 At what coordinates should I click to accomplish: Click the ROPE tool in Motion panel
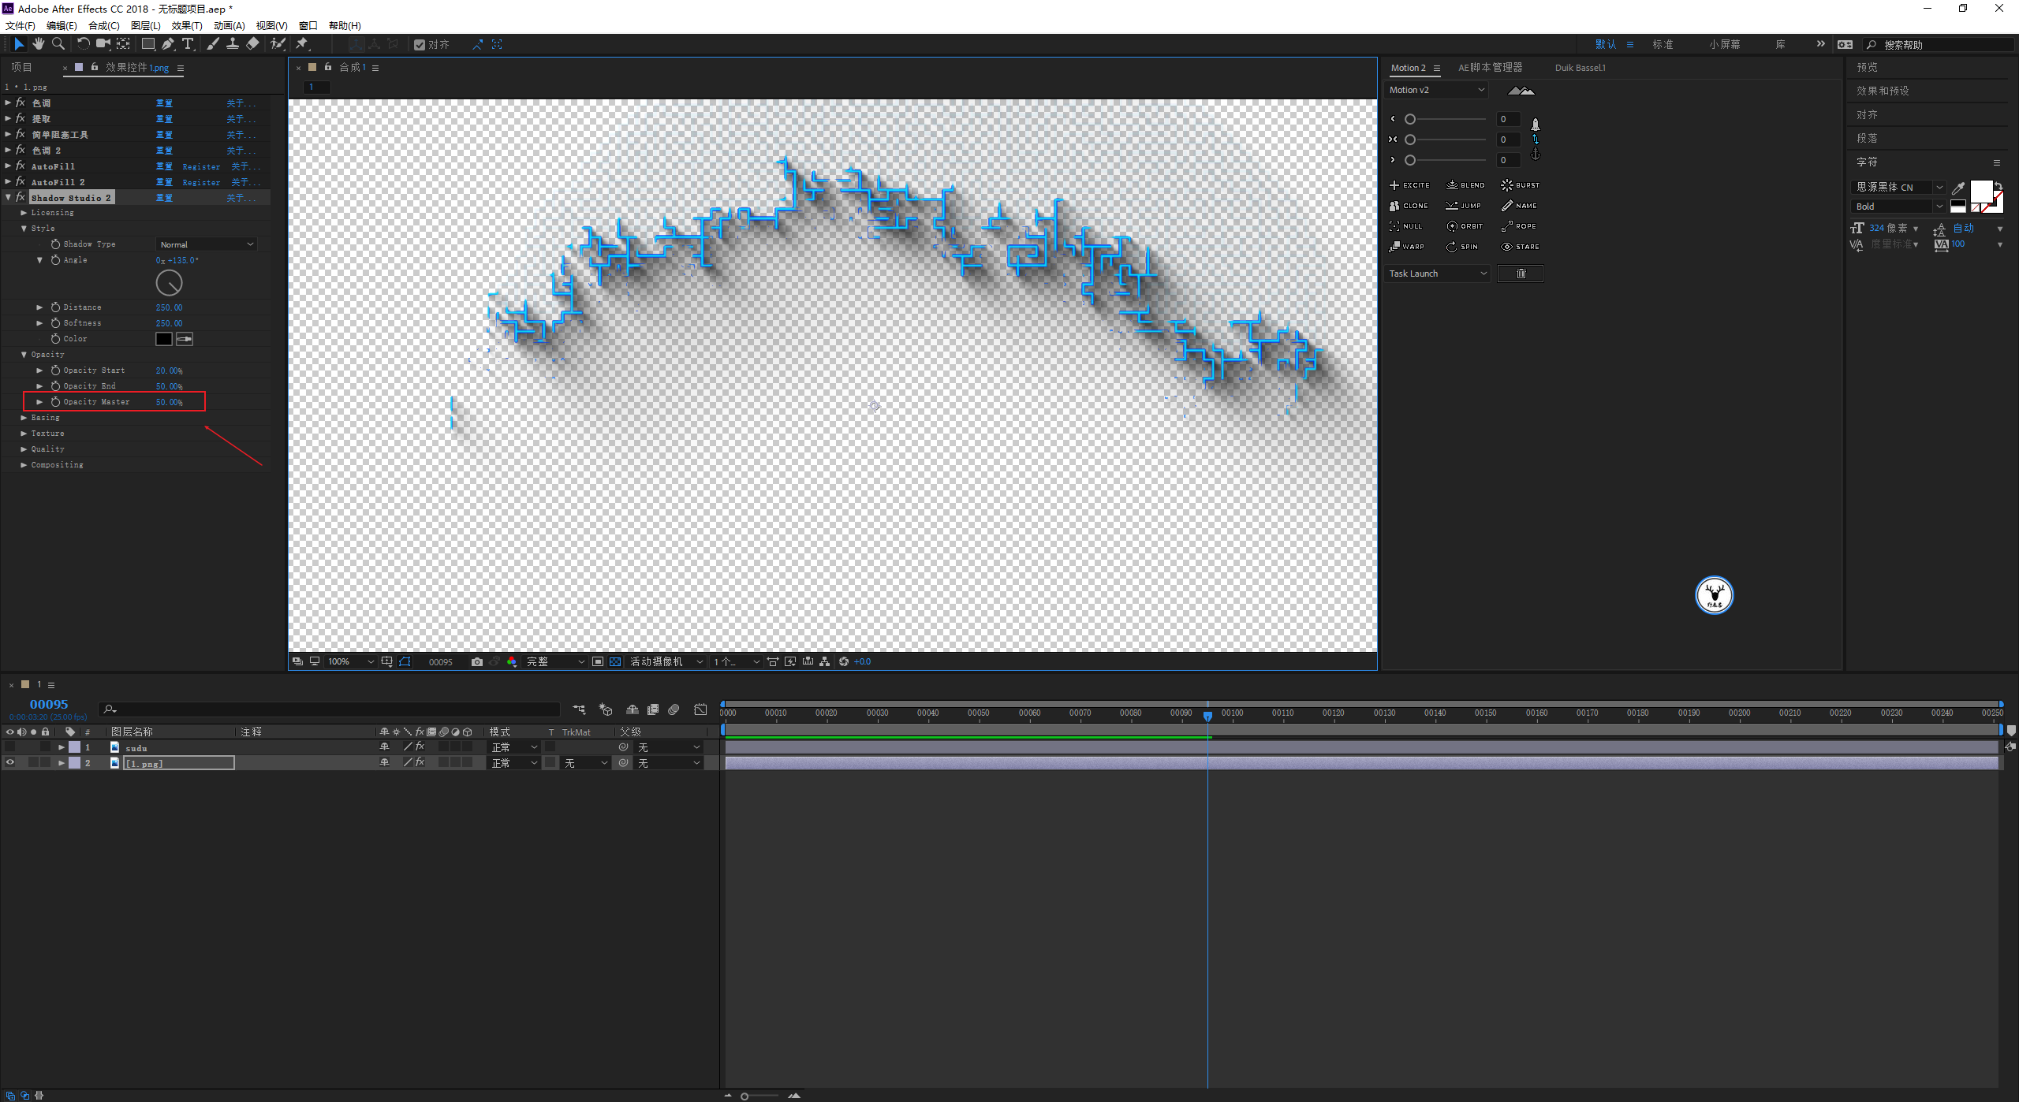point(1519,226)
